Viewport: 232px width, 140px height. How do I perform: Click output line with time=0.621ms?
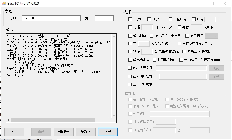tap(50, 49)
